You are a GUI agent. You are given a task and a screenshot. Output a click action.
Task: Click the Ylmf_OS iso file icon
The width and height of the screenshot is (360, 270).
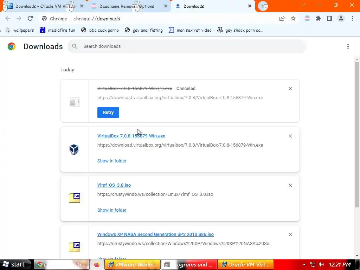coord(75,198)
